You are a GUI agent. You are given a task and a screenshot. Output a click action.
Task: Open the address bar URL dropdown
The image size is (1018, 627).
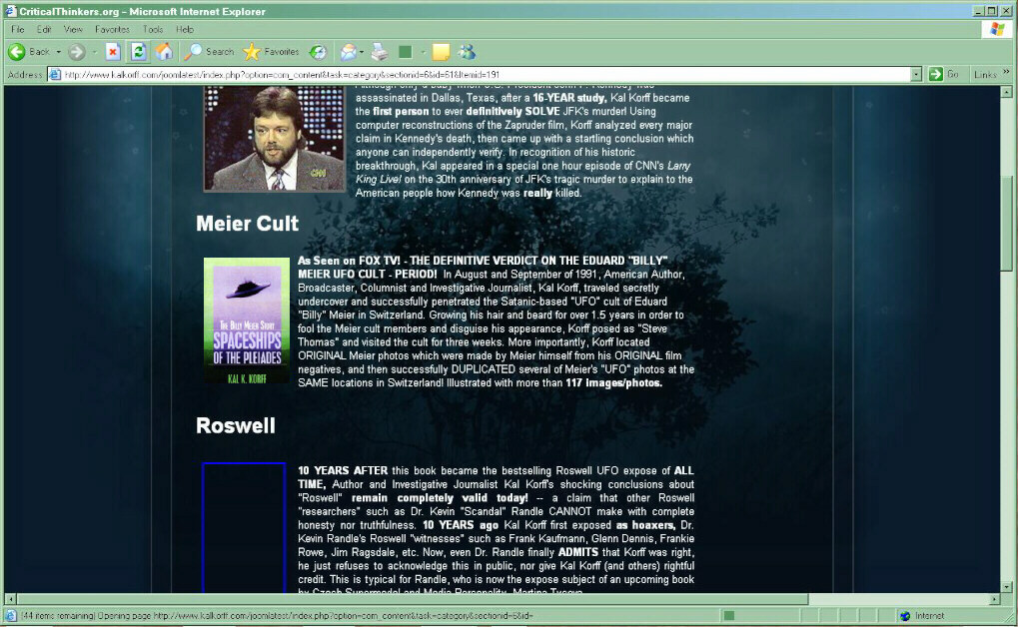pyautogui.click(x=916, y=74)
